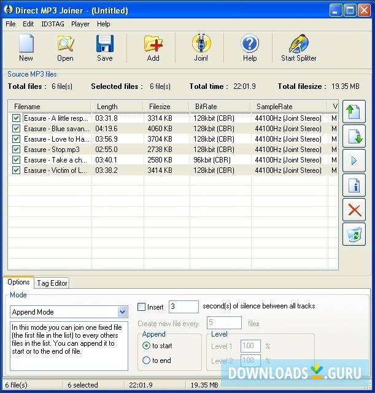Open the File menu
The height and width of the screenshot is (393, 375).
(x=10, y=24)
